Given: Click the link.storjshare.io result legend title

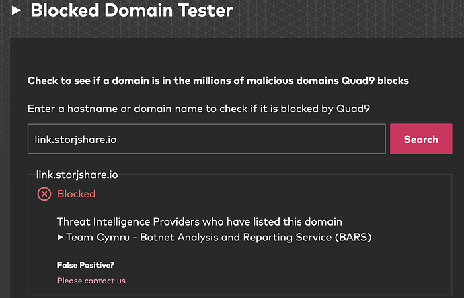Looking at the screenshot, I should pos(77,175).
